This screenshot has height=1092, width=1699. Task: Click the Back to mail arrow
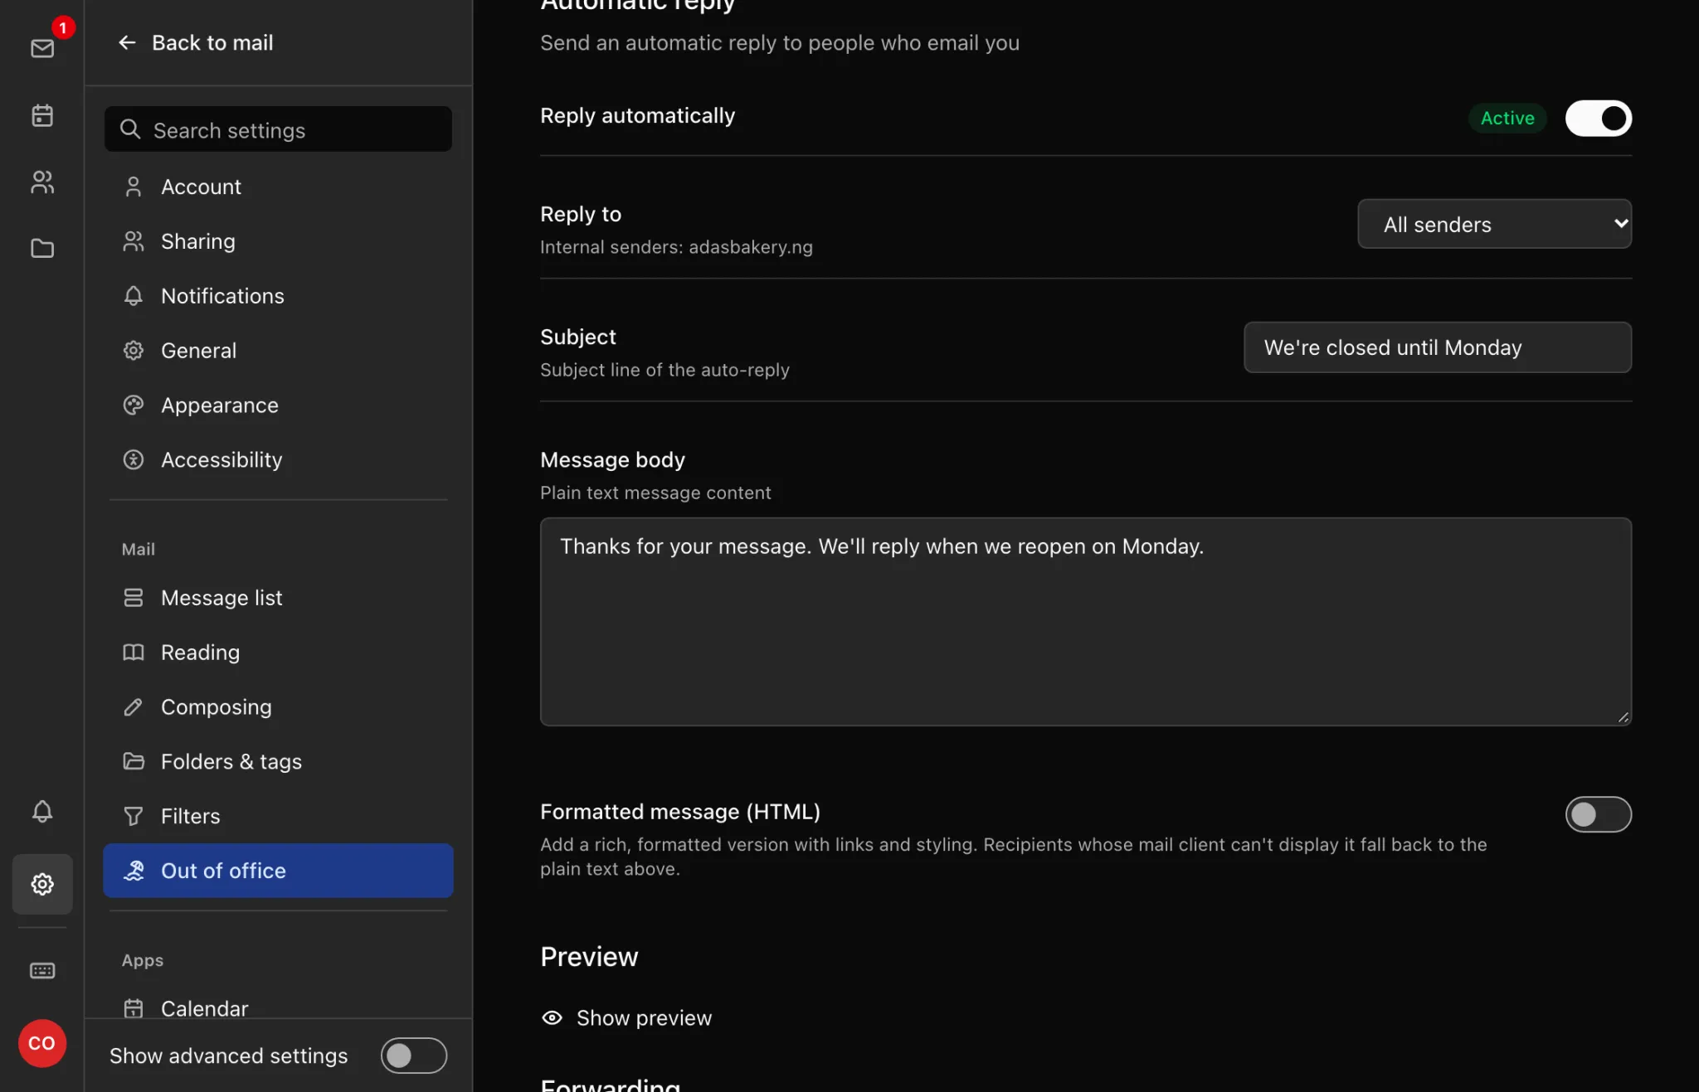pyautogui.click(x=127, y=42)
